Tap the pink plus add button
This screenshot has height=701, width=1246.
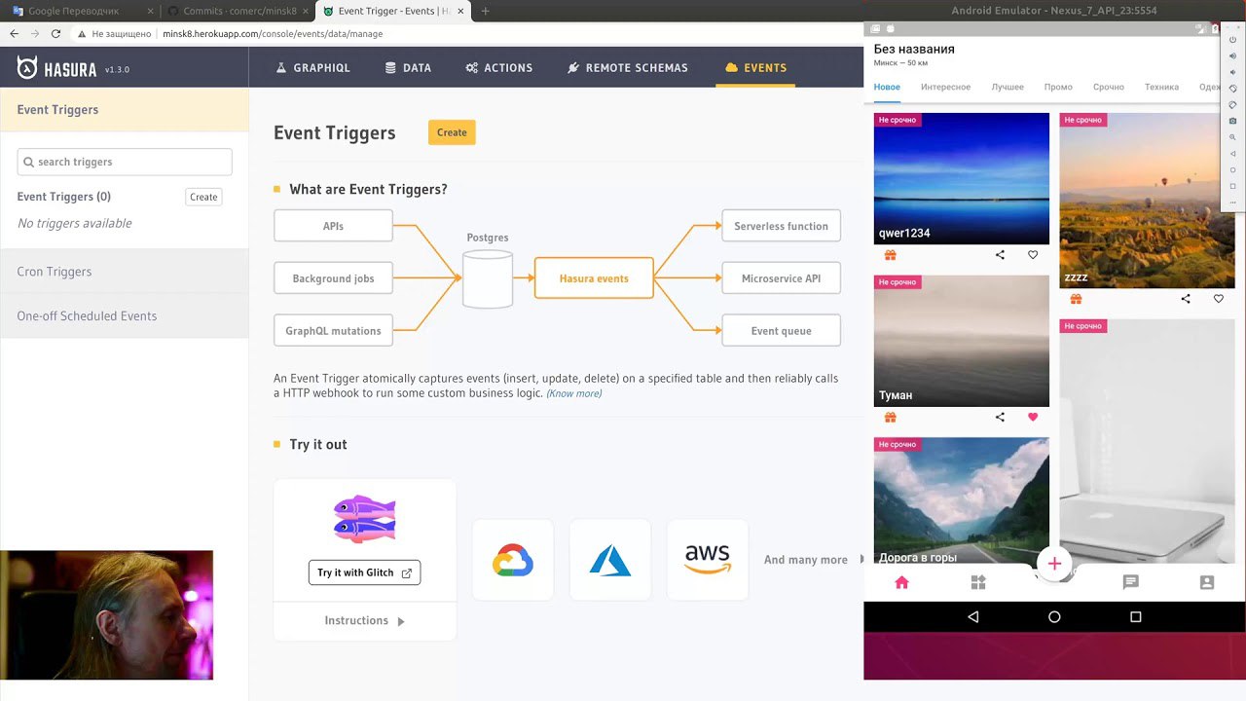coord(1054,564)
